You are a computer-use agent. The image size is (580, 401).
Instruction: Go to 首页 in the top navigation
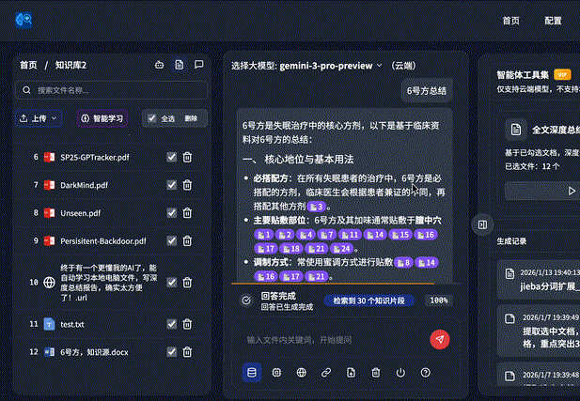click(510, 21)
